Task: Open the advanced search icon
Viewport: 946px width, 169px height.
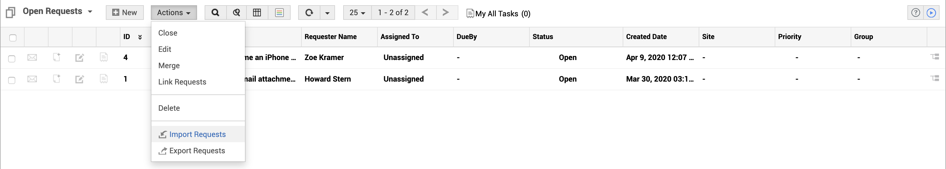Action: click(236, 13)
